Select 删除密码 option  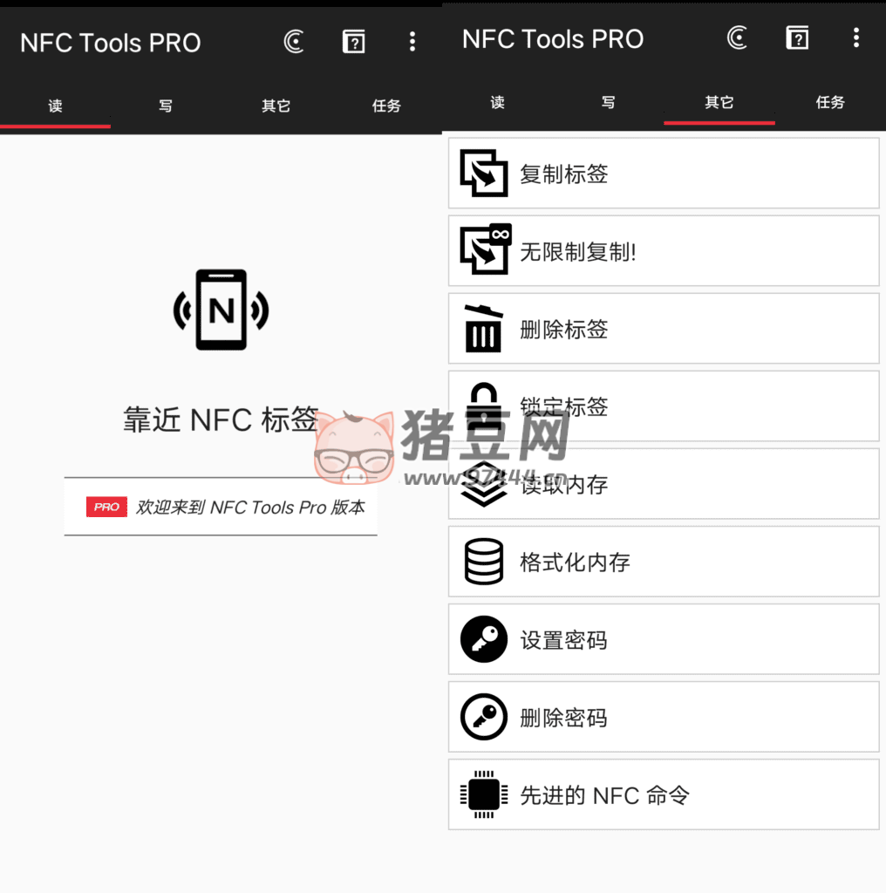click(664, 717)
